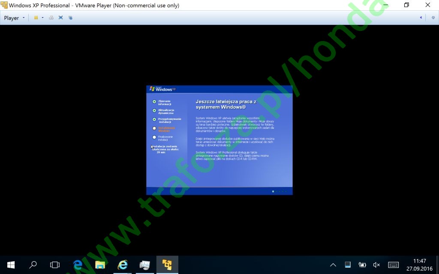The width and height of the screenshot is (439, 274).
Task: Launch Microsoft Edge from the taskbar
Action: [x=78, y=265]
